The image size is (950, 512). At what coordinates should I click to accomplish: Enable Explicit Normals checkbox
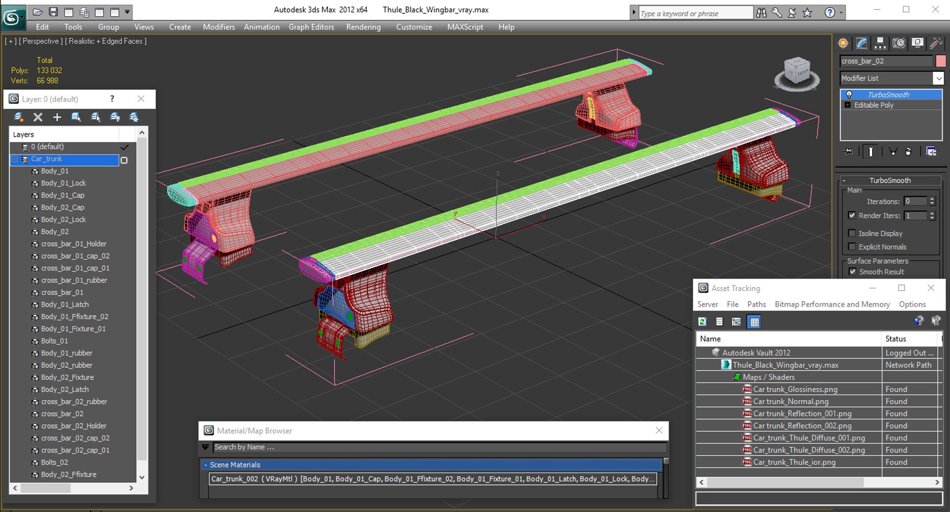click(852, 247)
